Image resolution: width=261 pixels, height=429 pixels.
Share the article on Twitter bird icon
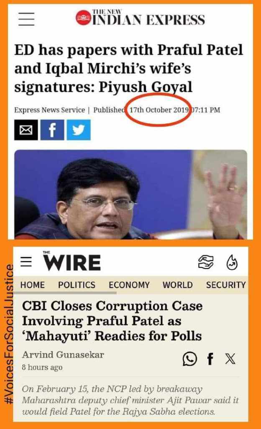click(79, 130)
